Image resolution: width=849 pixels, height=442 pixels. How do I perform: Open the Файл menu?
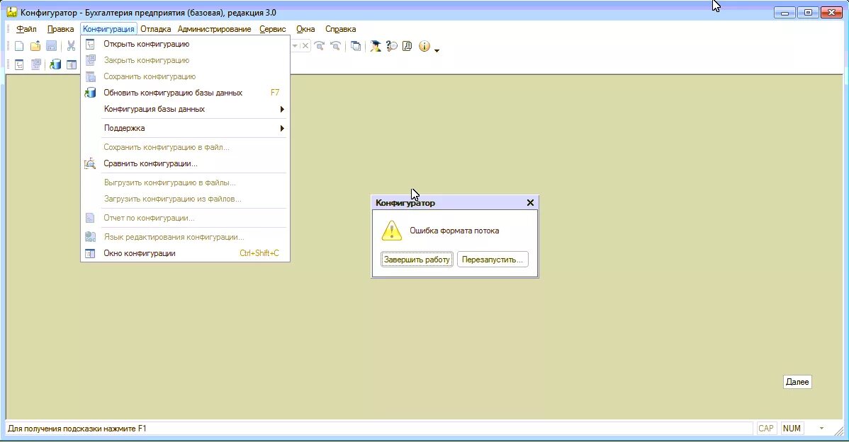26,29
